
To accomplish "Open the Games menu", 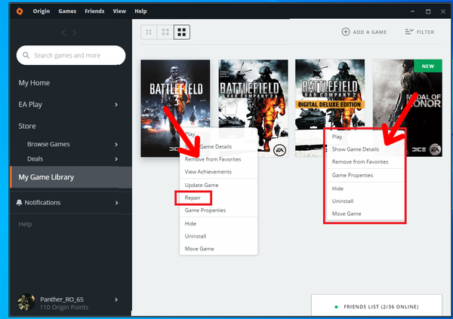I will [67, 11].
